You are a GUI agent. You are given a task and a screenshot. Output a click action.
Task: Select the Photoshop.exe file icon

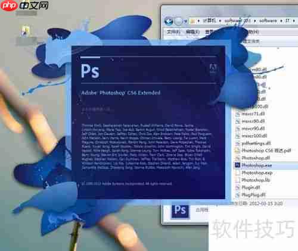click(237, 165)
